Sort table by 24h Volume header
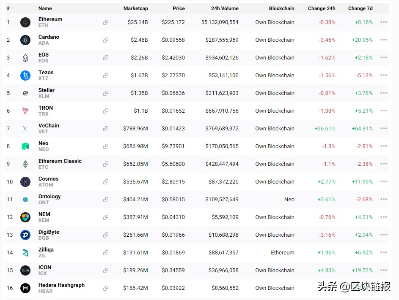Image resolution: width=399 pixels, height=300 pixels. click(x=225, y=8)
